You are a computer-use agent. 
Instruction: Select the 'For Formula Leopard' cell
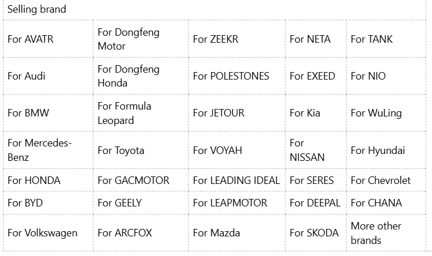(124, 113)
